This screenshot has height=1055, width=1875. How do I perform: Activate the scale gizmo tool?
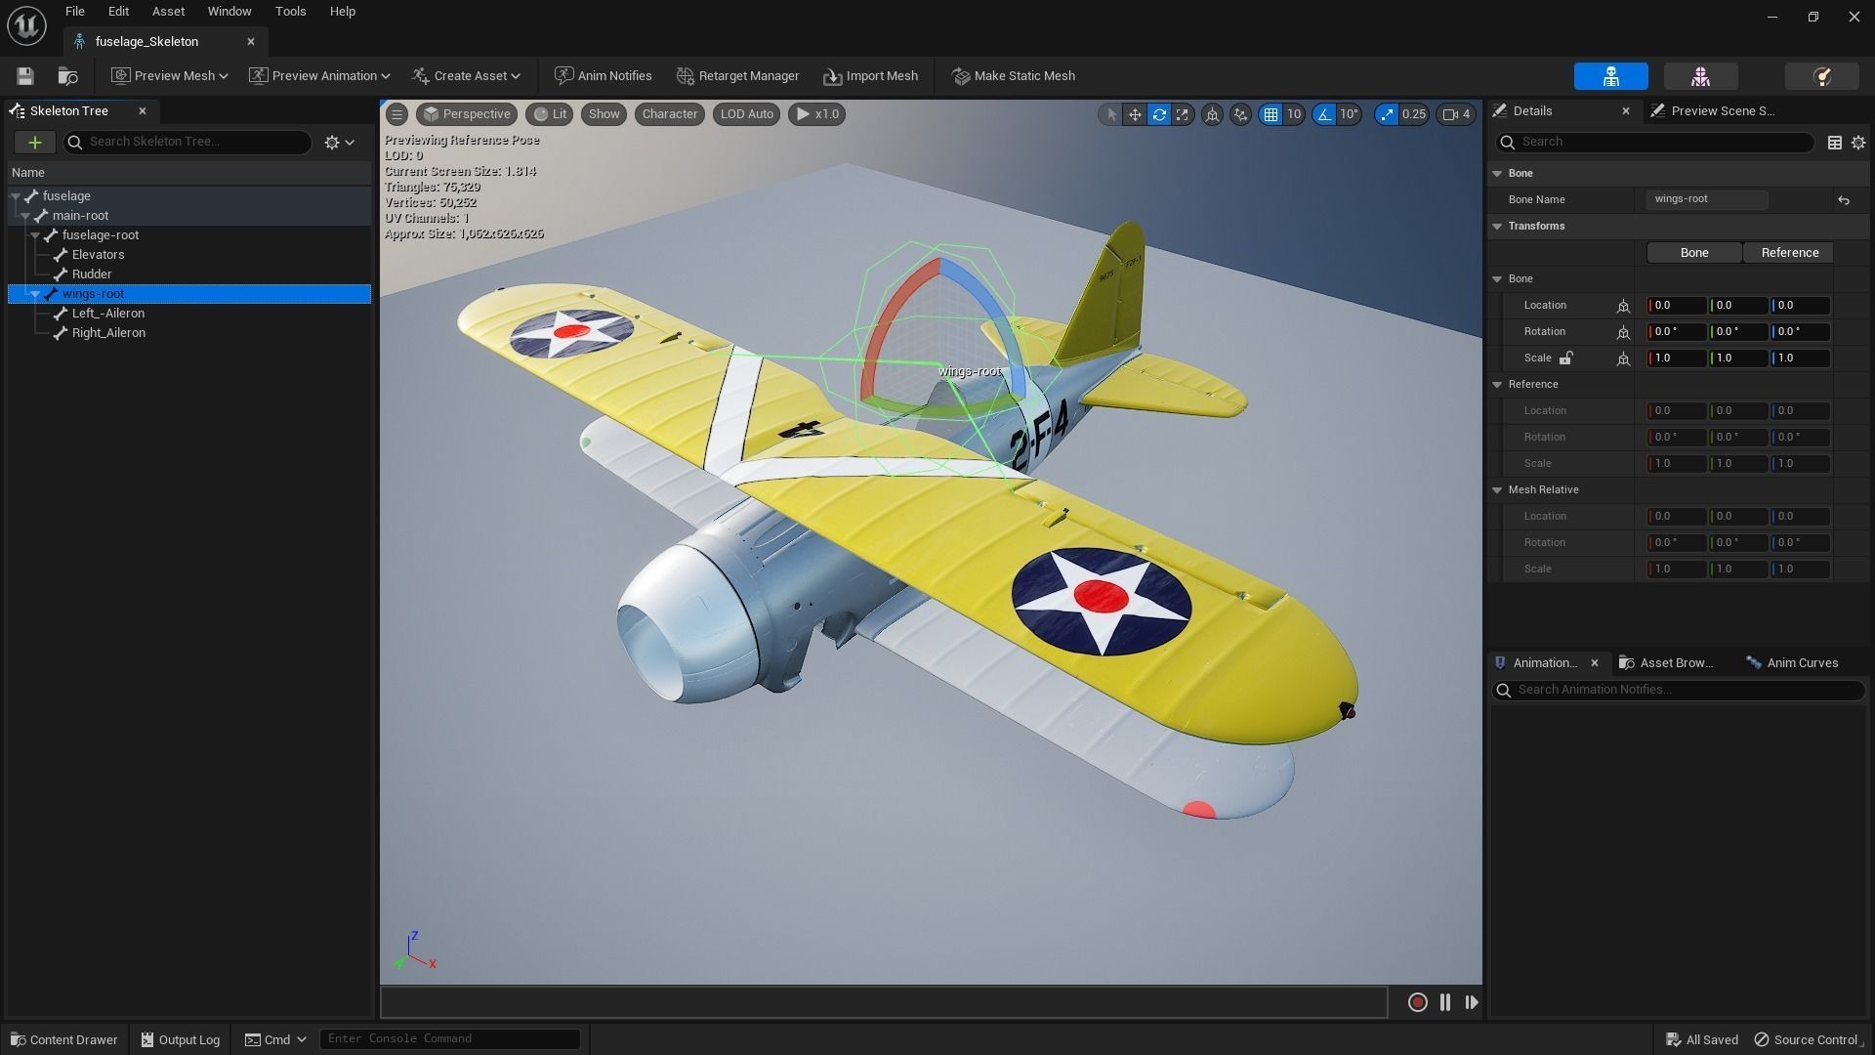pyautogui.click(x=1183, y=114)
